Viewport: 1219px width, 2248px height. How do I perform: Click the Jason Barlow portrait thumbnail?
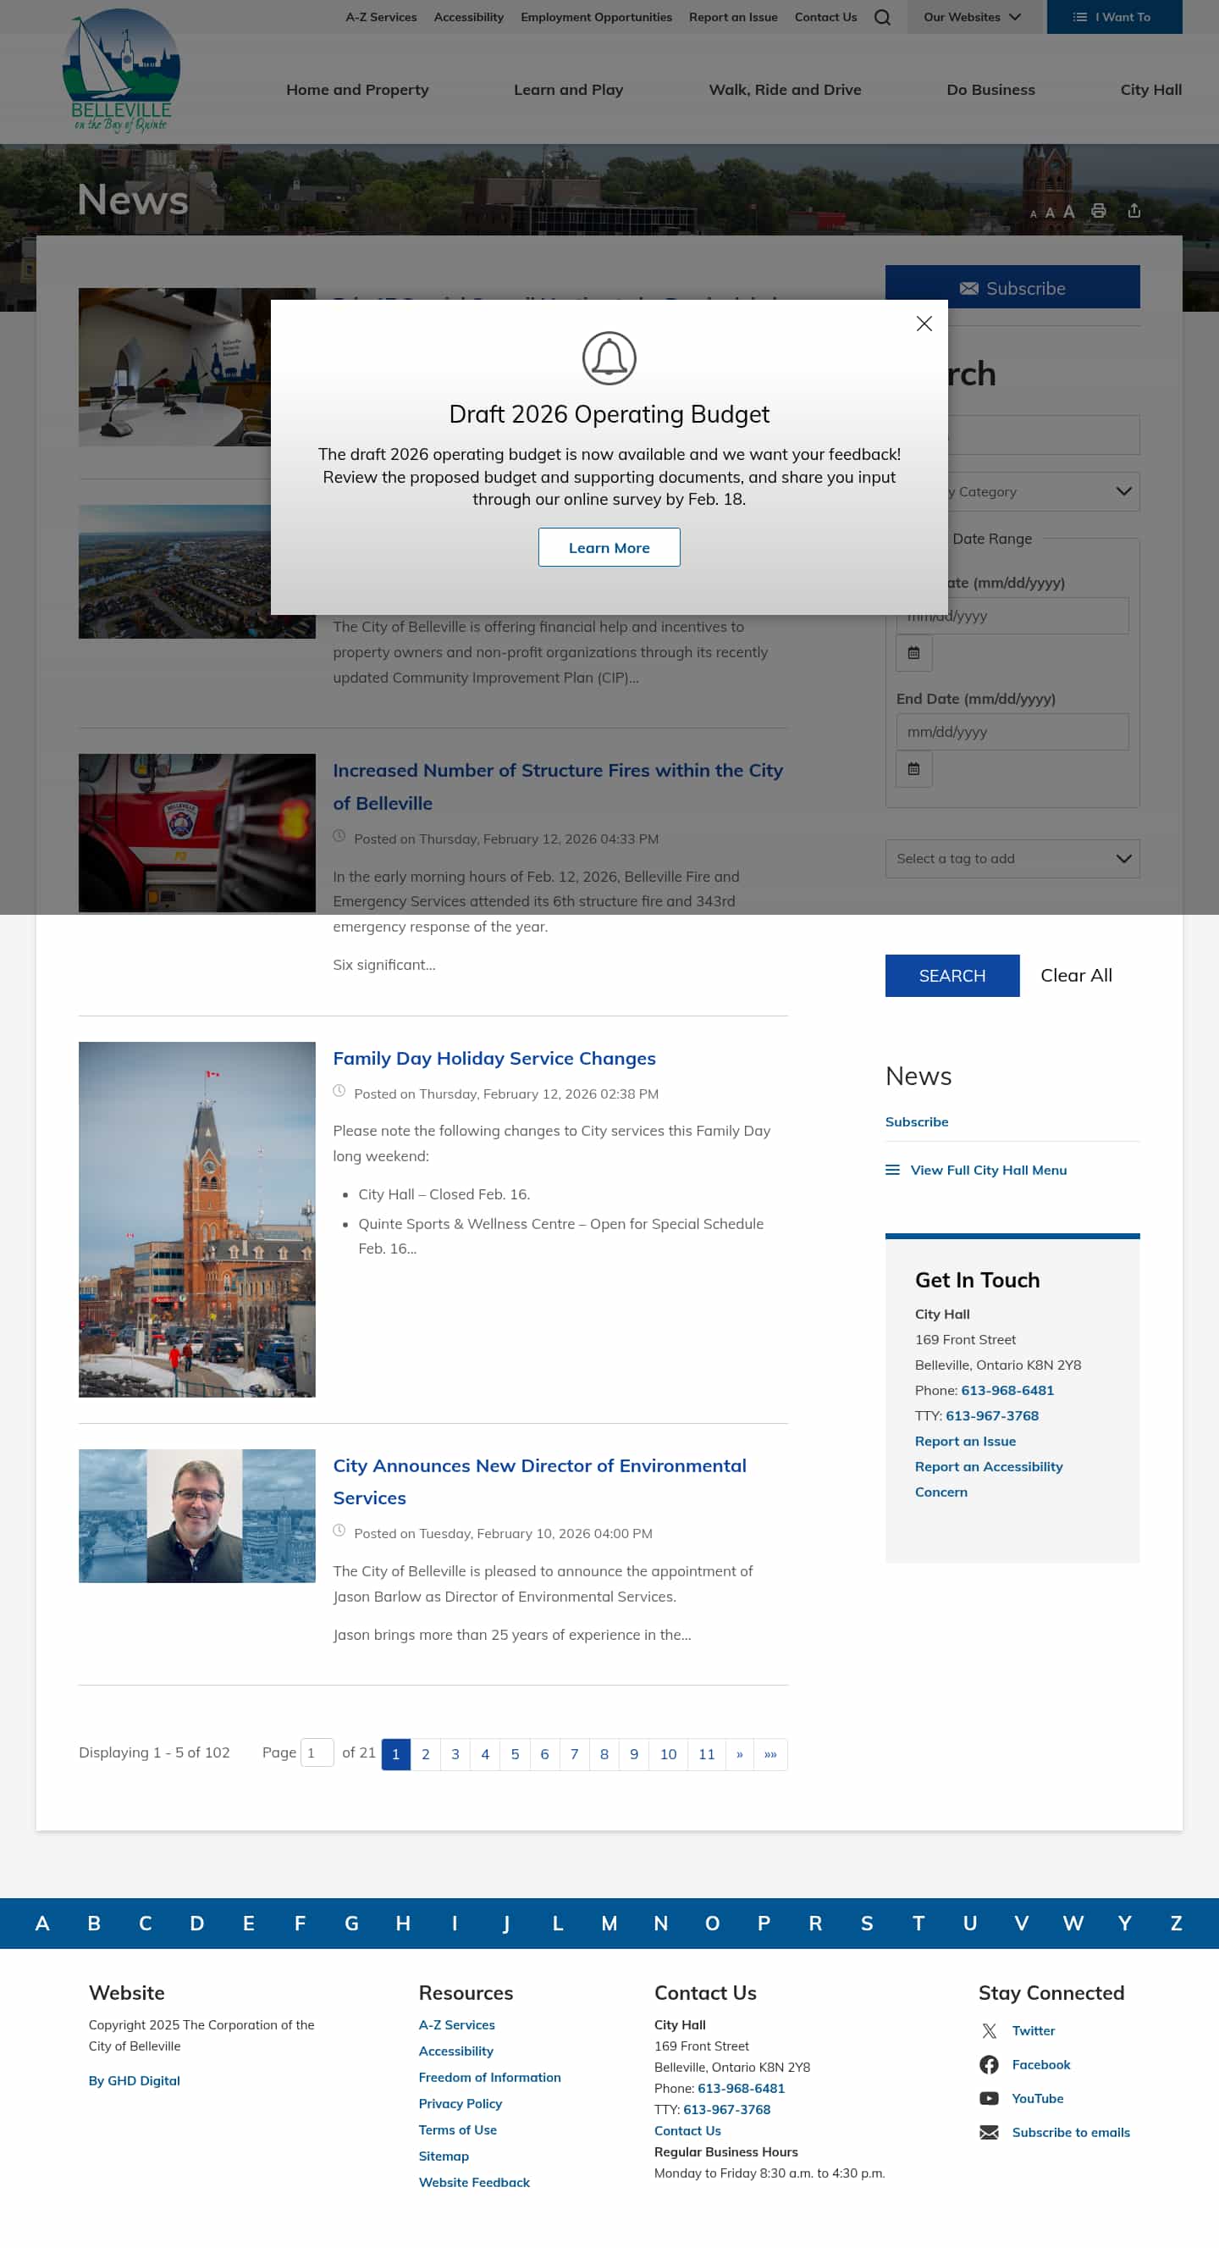(x=197, y=1516)
